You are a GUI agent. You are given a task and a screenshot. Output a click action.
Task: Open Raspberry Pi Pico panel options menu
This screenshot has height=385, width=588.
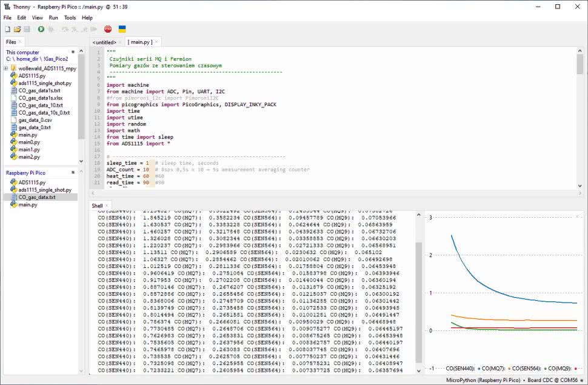coord(73,173)
